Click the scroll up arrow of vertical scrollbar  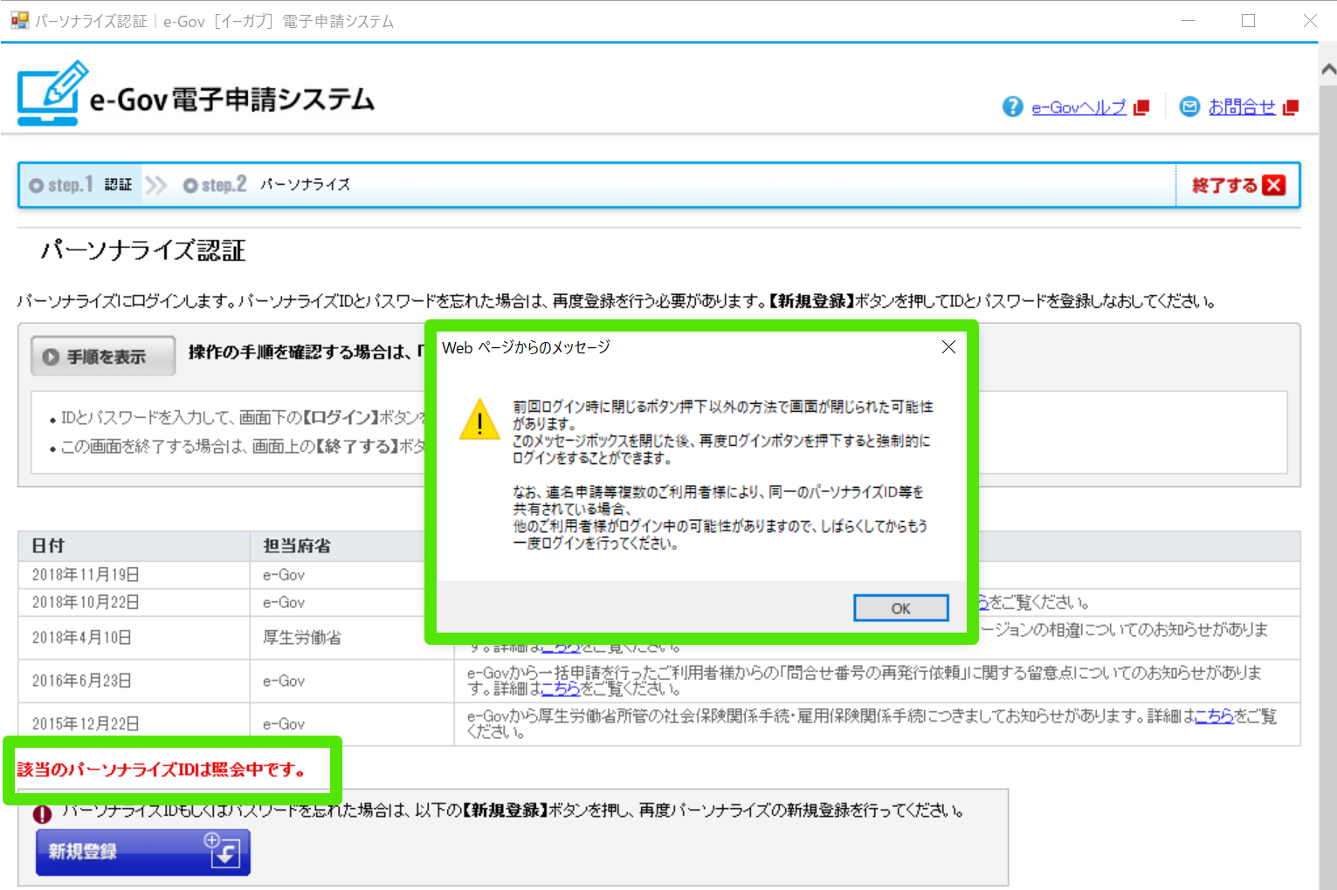pyautogui.click(x=1328, y=70)
